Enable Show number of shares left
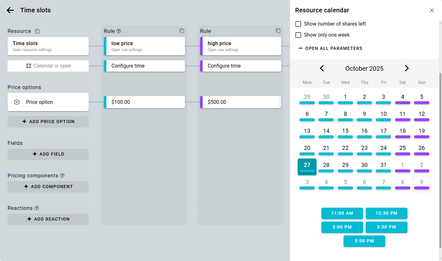The width and height of the screenshot is (442, 261). pos(298,24)
